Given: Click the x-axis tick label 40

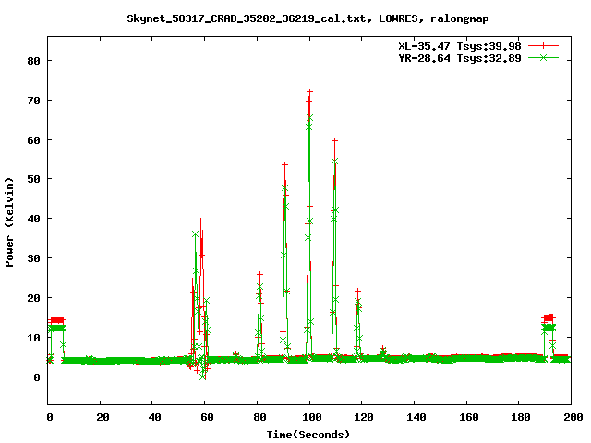Looking at the screenshot, I should pos(154,417).
